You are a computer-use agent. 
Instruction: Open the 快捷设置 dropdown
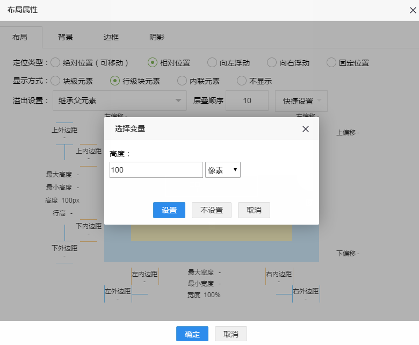(x=301, y=100)
